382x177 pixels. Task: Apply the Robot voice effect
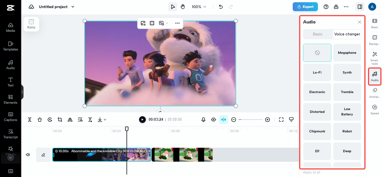point(347,131)
